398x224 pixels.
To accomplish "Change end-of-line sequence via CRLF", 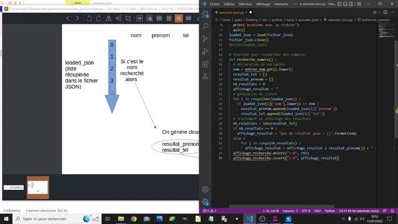I will (x=317, y=211).
